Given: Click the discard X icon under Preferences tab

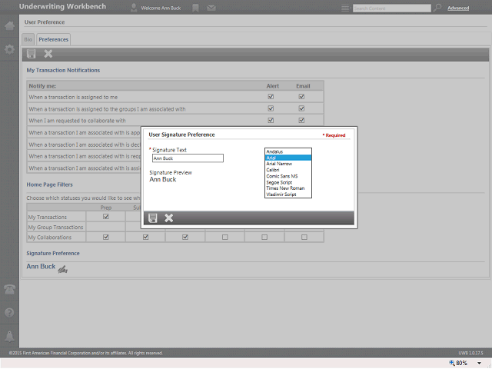Looking at the screenshot, I should tap(48, 54).
